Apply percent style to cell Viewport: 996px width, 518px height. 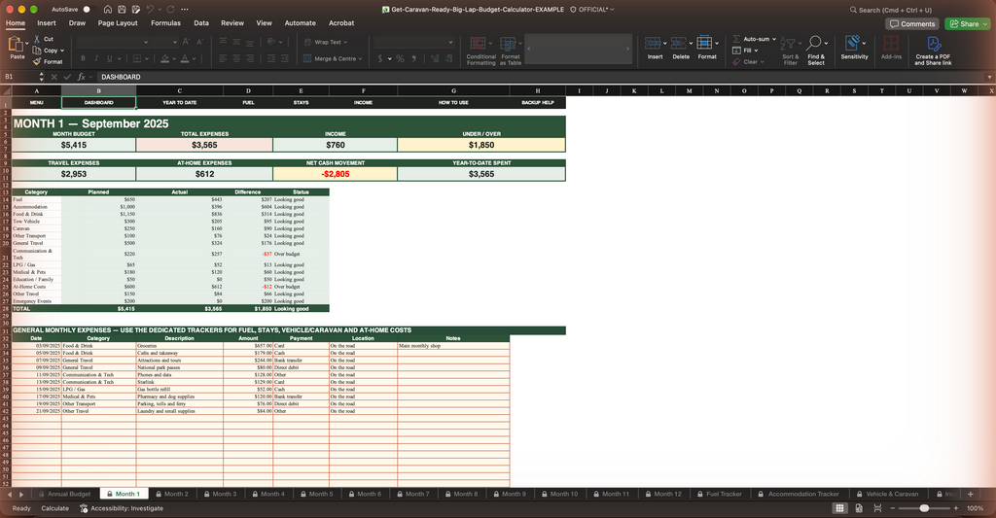pyautogui.click(x=400, y=58)
